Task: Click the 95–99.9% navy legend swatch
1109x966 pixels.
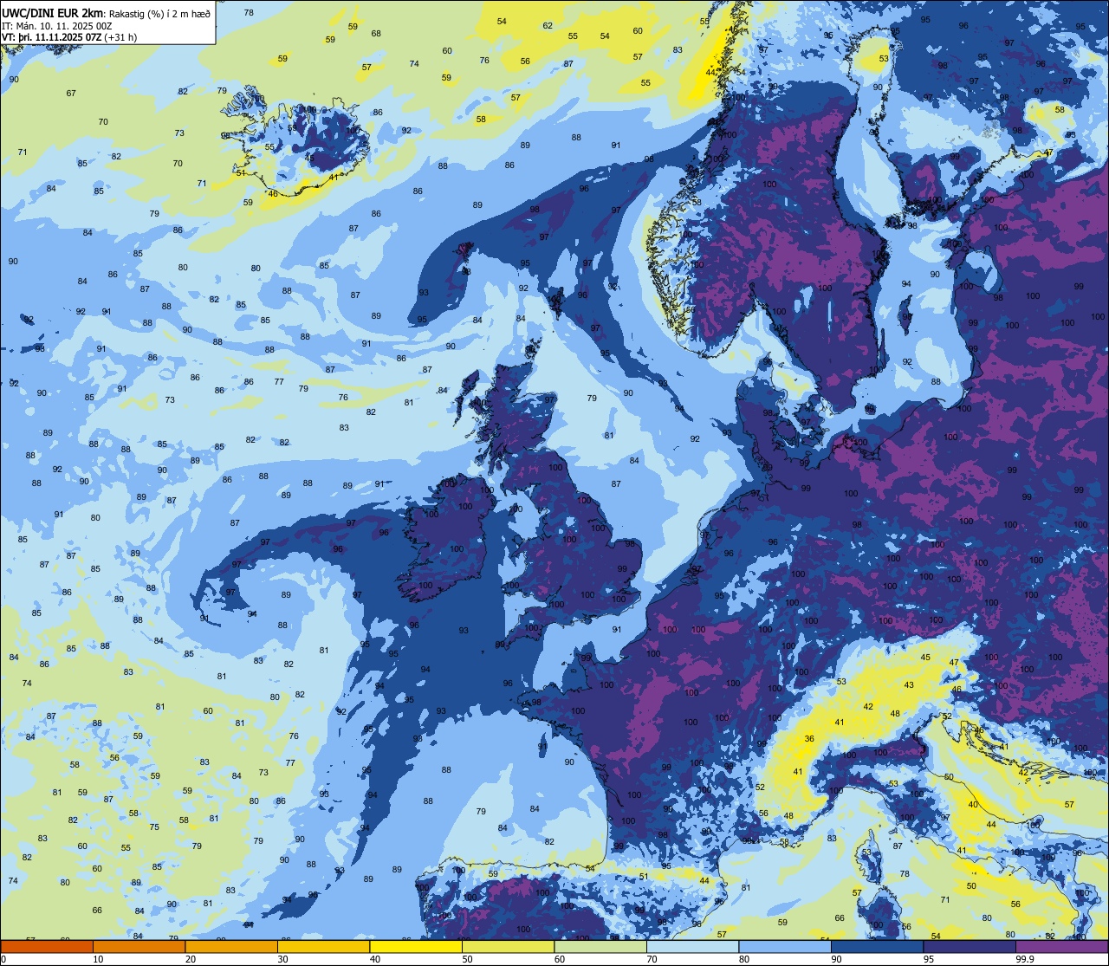Action: 970,946
